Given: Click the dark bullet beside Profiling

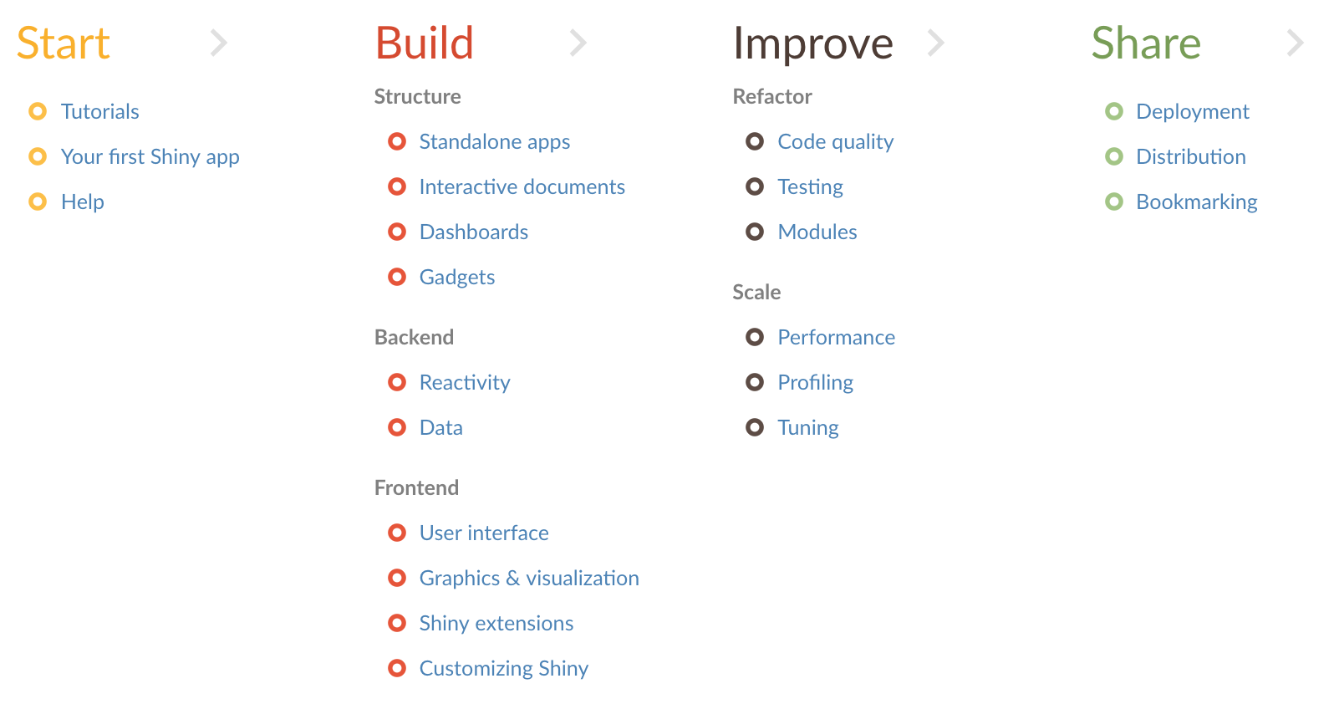Looking at the screenshot, I should coord(755,382).
